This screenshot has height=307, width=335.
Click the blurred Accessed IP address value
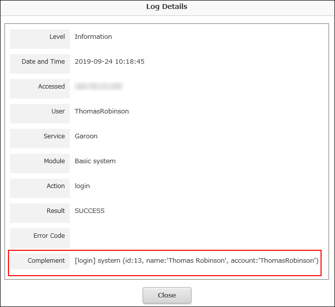[x=98, y=87]
